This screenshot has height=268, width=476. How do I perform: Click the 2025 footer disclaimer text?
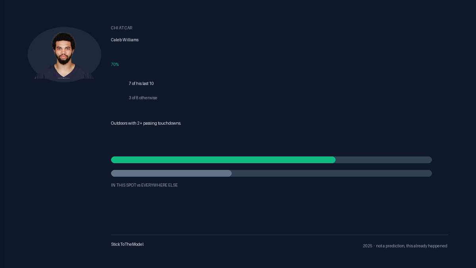(405, 246)
